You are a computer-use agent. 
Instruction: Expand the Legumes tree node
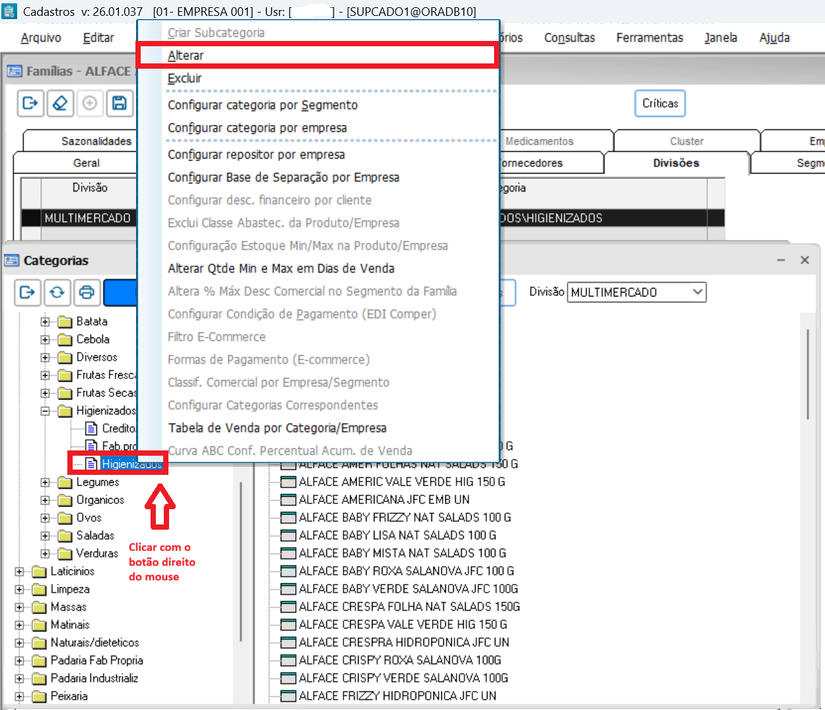(45, 482)
